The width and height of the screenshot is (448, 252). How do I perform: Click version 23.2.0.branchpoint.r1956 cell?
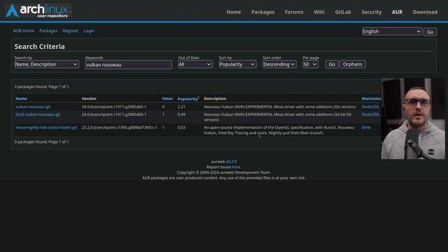120,127
